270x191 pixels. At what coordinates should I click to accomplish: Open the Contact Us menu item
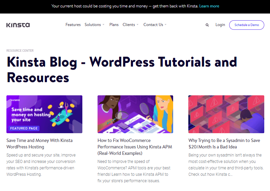[x=153, y=25]
